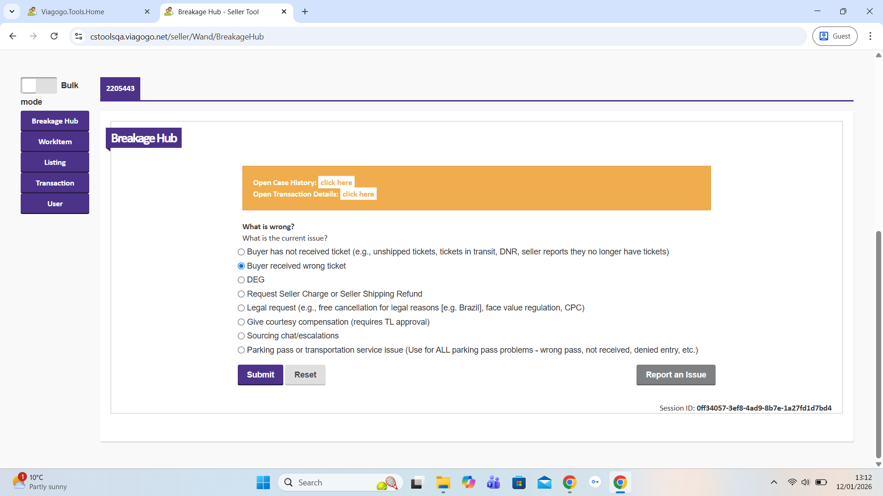
Task: Open File Explorer from the taskbar
Action: [x=443, y=483]
